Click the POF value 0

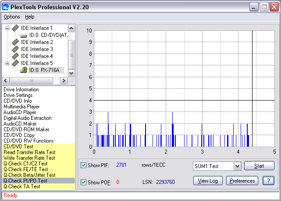(117, 182)
